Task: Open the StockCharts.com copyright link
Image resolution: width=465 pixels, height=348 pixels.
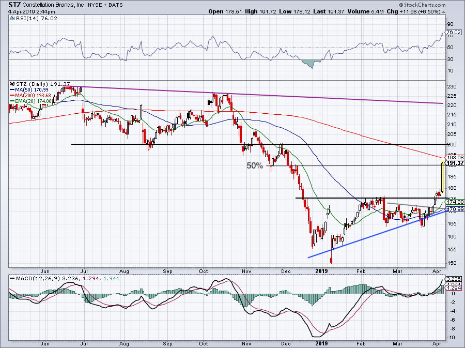Action: tap(422, 5)
